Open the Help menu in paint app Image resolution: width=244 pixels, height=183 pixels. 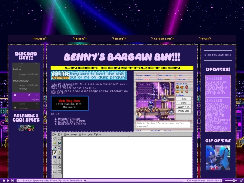click(90, 134)
